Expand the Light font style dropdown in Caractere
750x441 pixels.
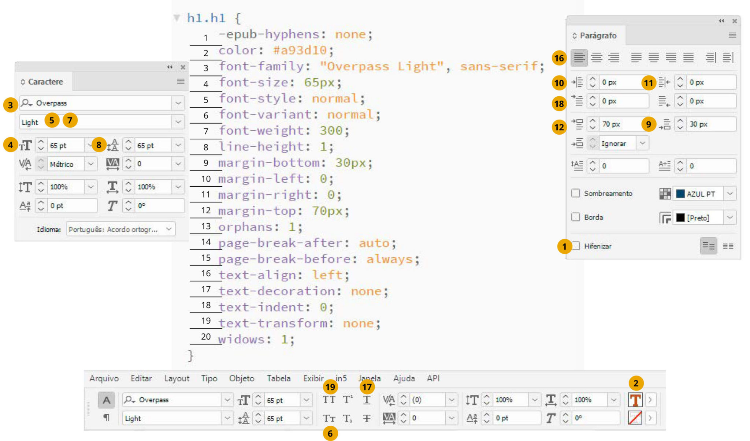pyautogui.click(x=178, y=122)
